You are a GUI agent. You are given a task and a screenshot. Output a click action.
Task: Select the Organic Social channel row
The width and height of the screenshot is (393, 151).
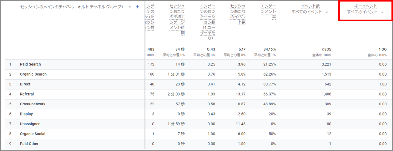point(32,134)
